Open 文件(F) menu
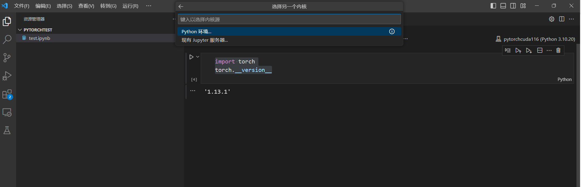This screenshot has height=187, width=581. 22,6
